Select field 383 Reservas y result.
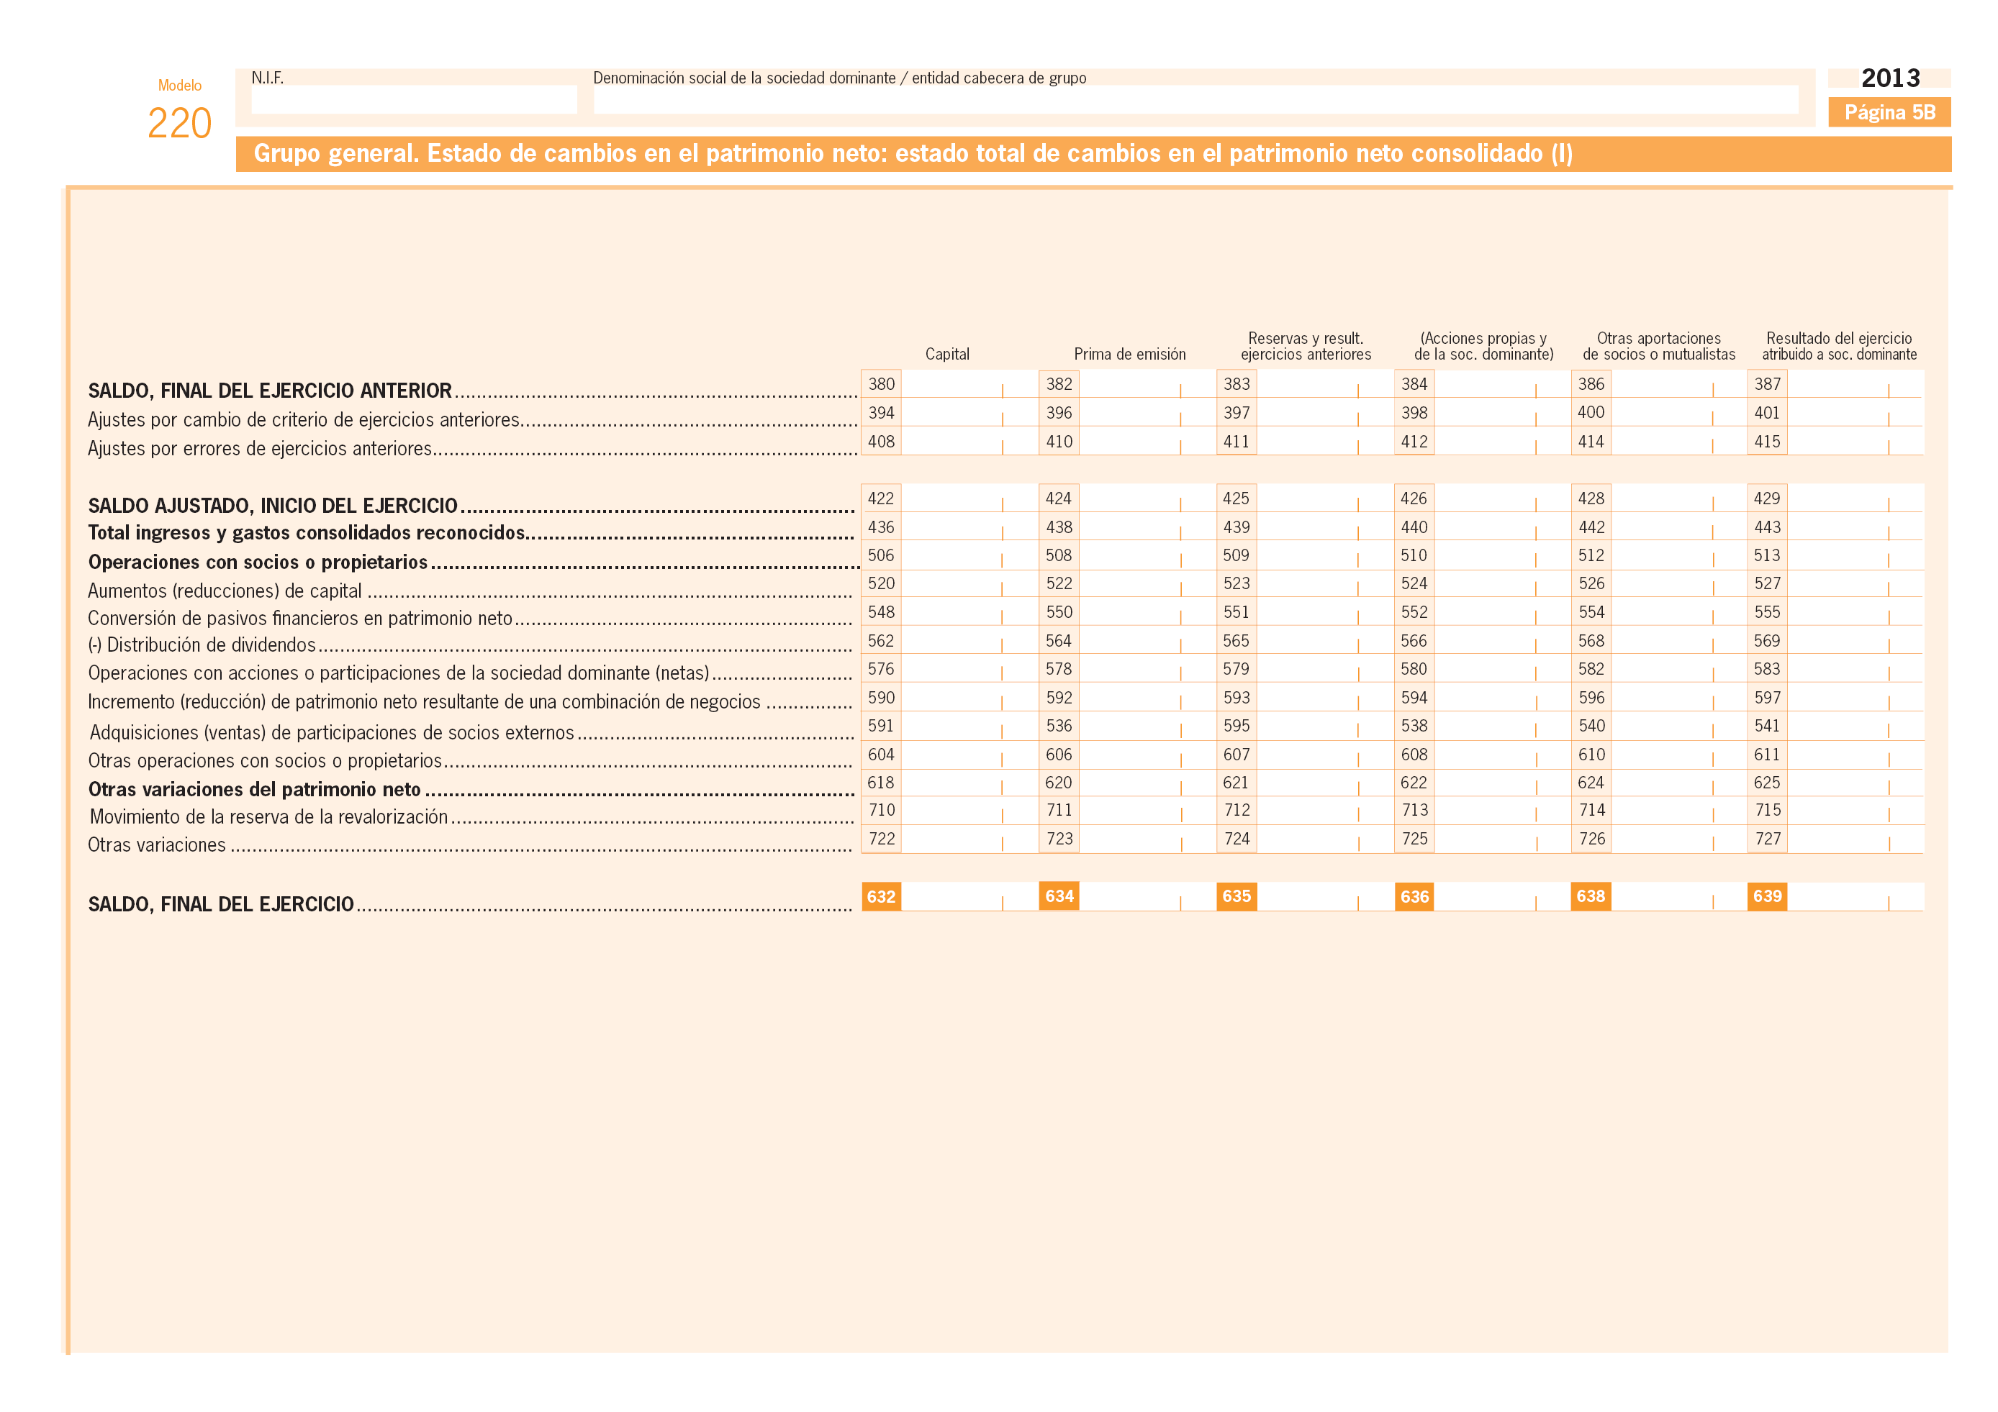 (x=1324, y=383)
